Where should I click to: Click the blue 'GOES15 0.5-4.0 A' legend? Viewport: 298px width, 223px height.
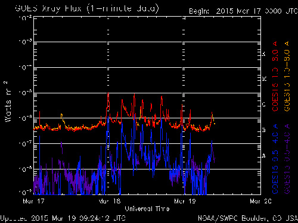coord(275,159)
